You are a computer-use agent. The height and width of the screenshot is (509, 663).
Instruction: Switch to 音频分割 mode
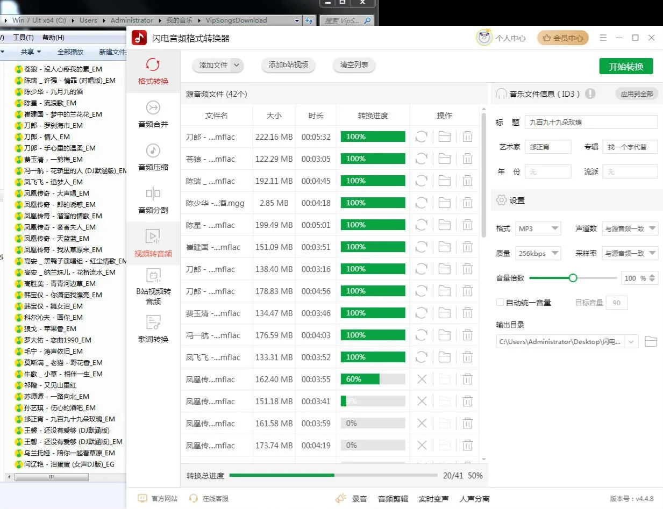point(154,200)
